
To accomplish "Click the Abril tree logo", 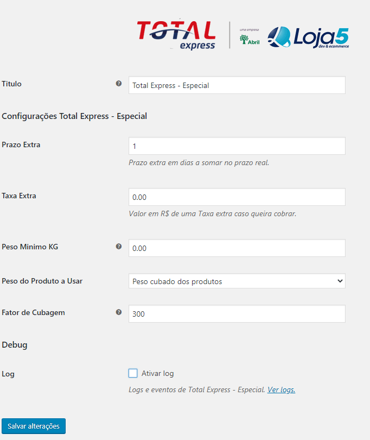I will (x=250, y=37).
